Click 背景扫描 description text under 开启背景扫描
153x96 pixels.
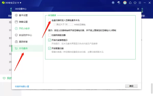(x=78, y=52)
